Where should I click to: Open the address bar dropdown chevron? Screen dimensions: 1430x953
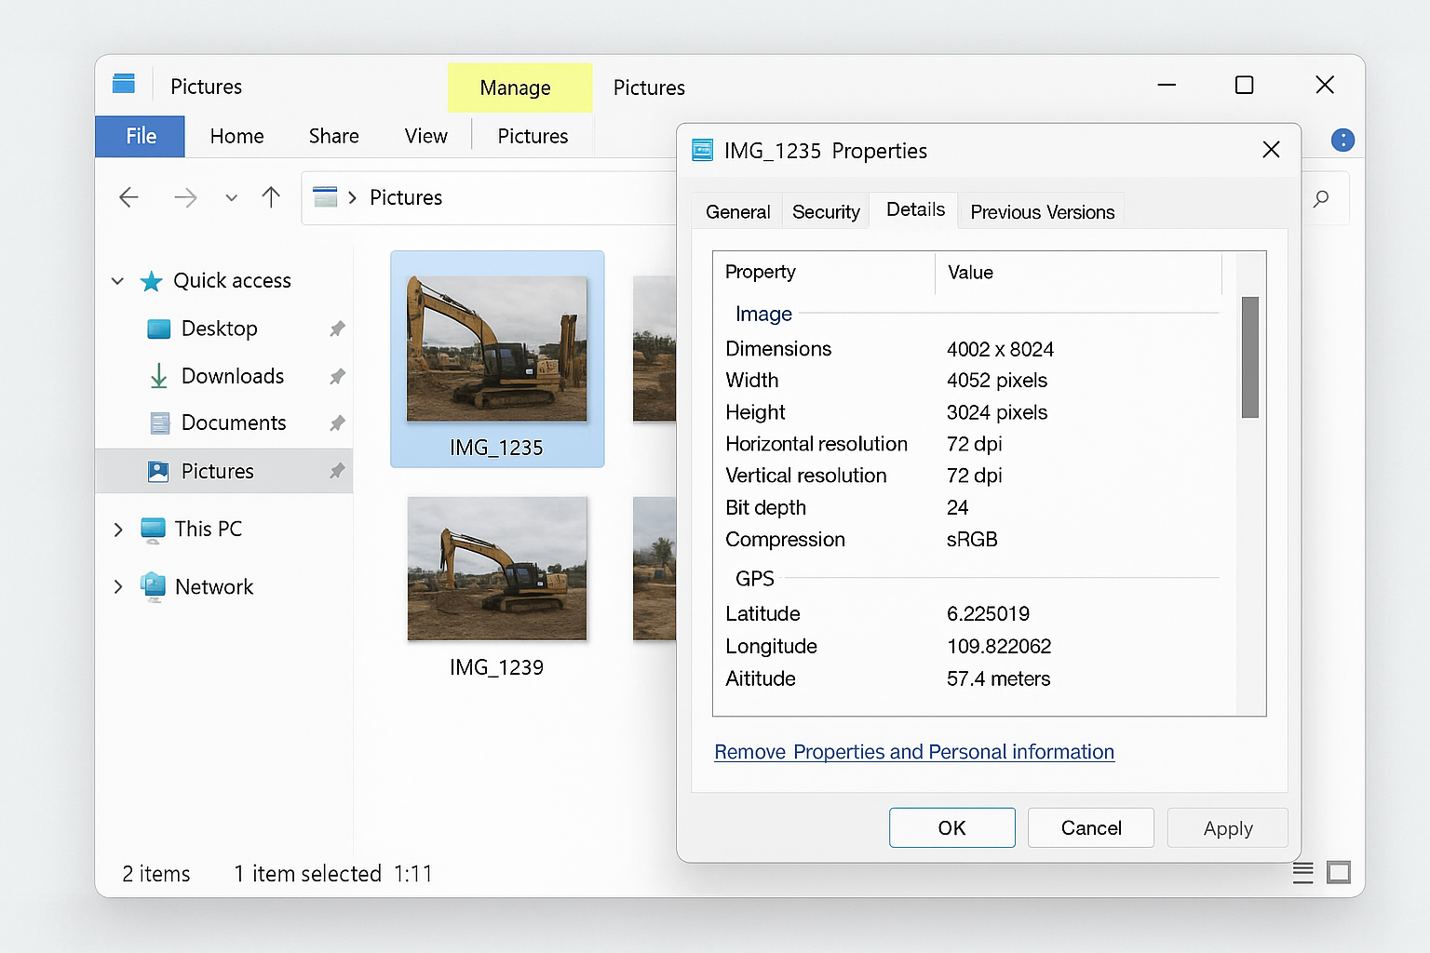(x=230, y=197)
